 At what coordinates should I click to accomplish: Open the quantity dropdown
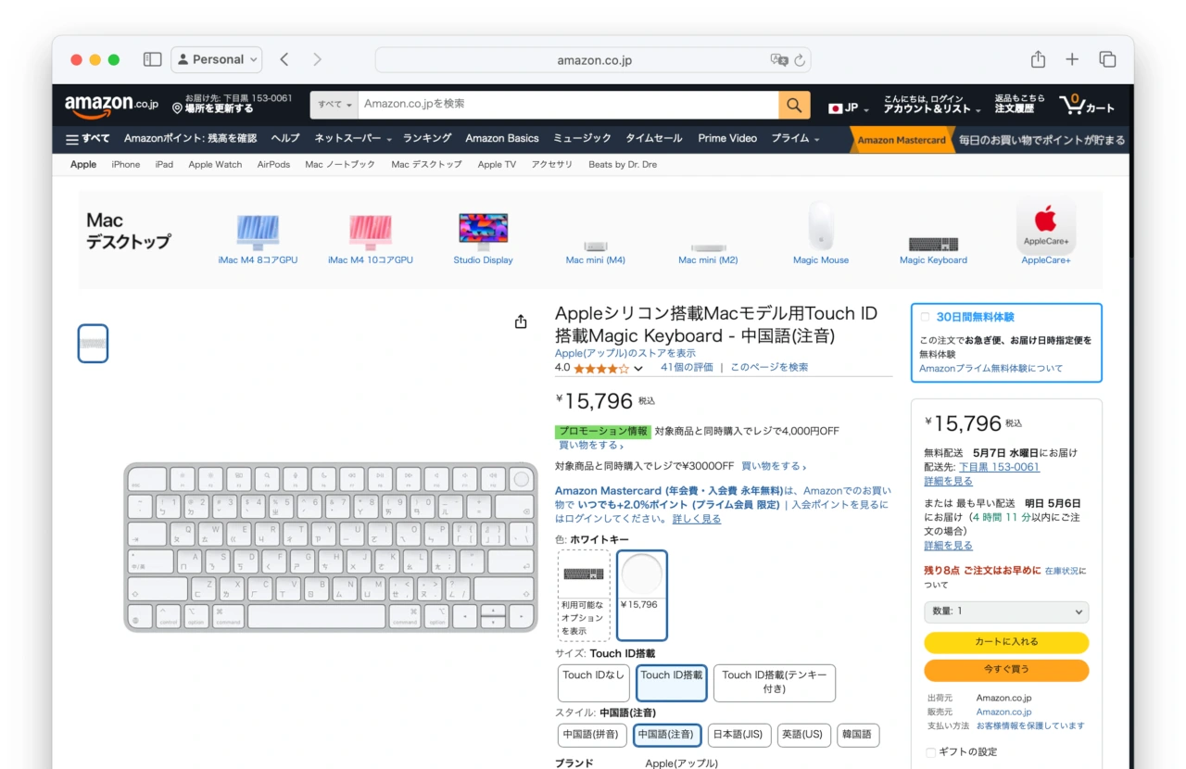(1005, 611)
